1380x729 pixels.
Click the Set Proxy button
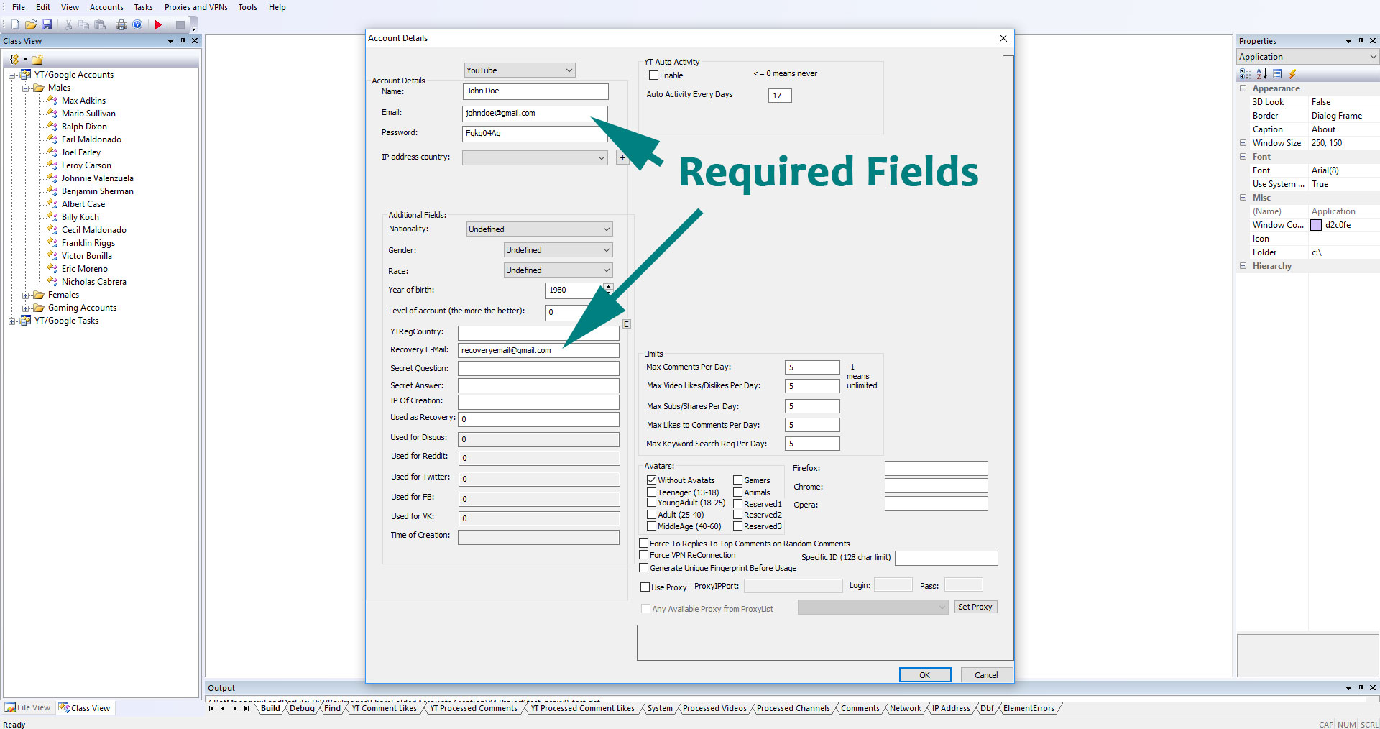click(975, 607)
